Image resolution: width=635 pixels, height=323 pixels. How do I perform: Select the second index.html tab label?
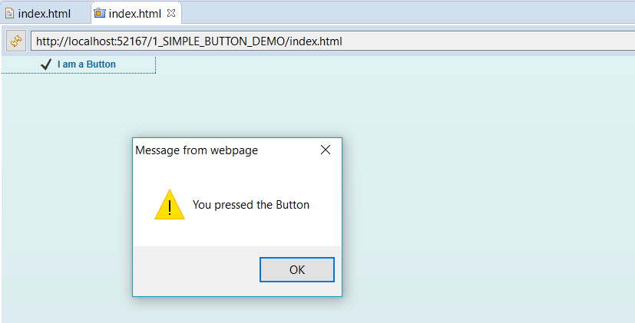pyautogui.click(x=135, y=14)
